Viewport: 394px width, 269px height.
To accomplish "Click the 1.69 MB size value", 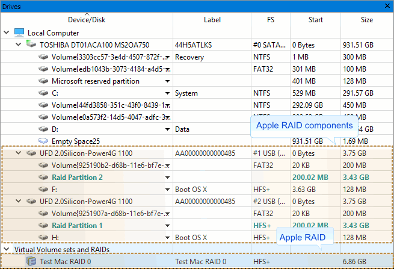I will (x=356, y=141).
